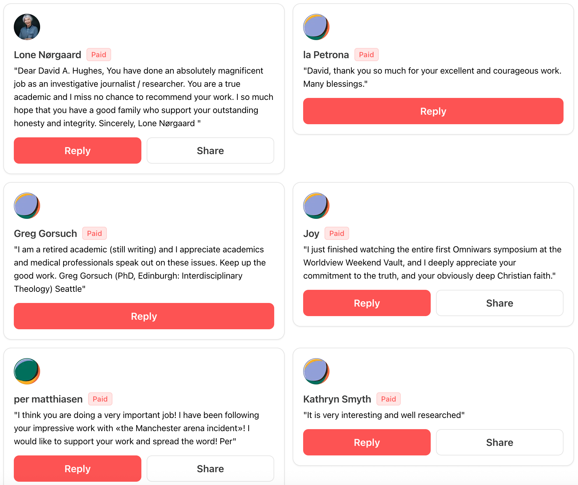Click the Paid badge beside Greg Gorsuch
This screenshot has height=485, width=578.
[94, 233]
